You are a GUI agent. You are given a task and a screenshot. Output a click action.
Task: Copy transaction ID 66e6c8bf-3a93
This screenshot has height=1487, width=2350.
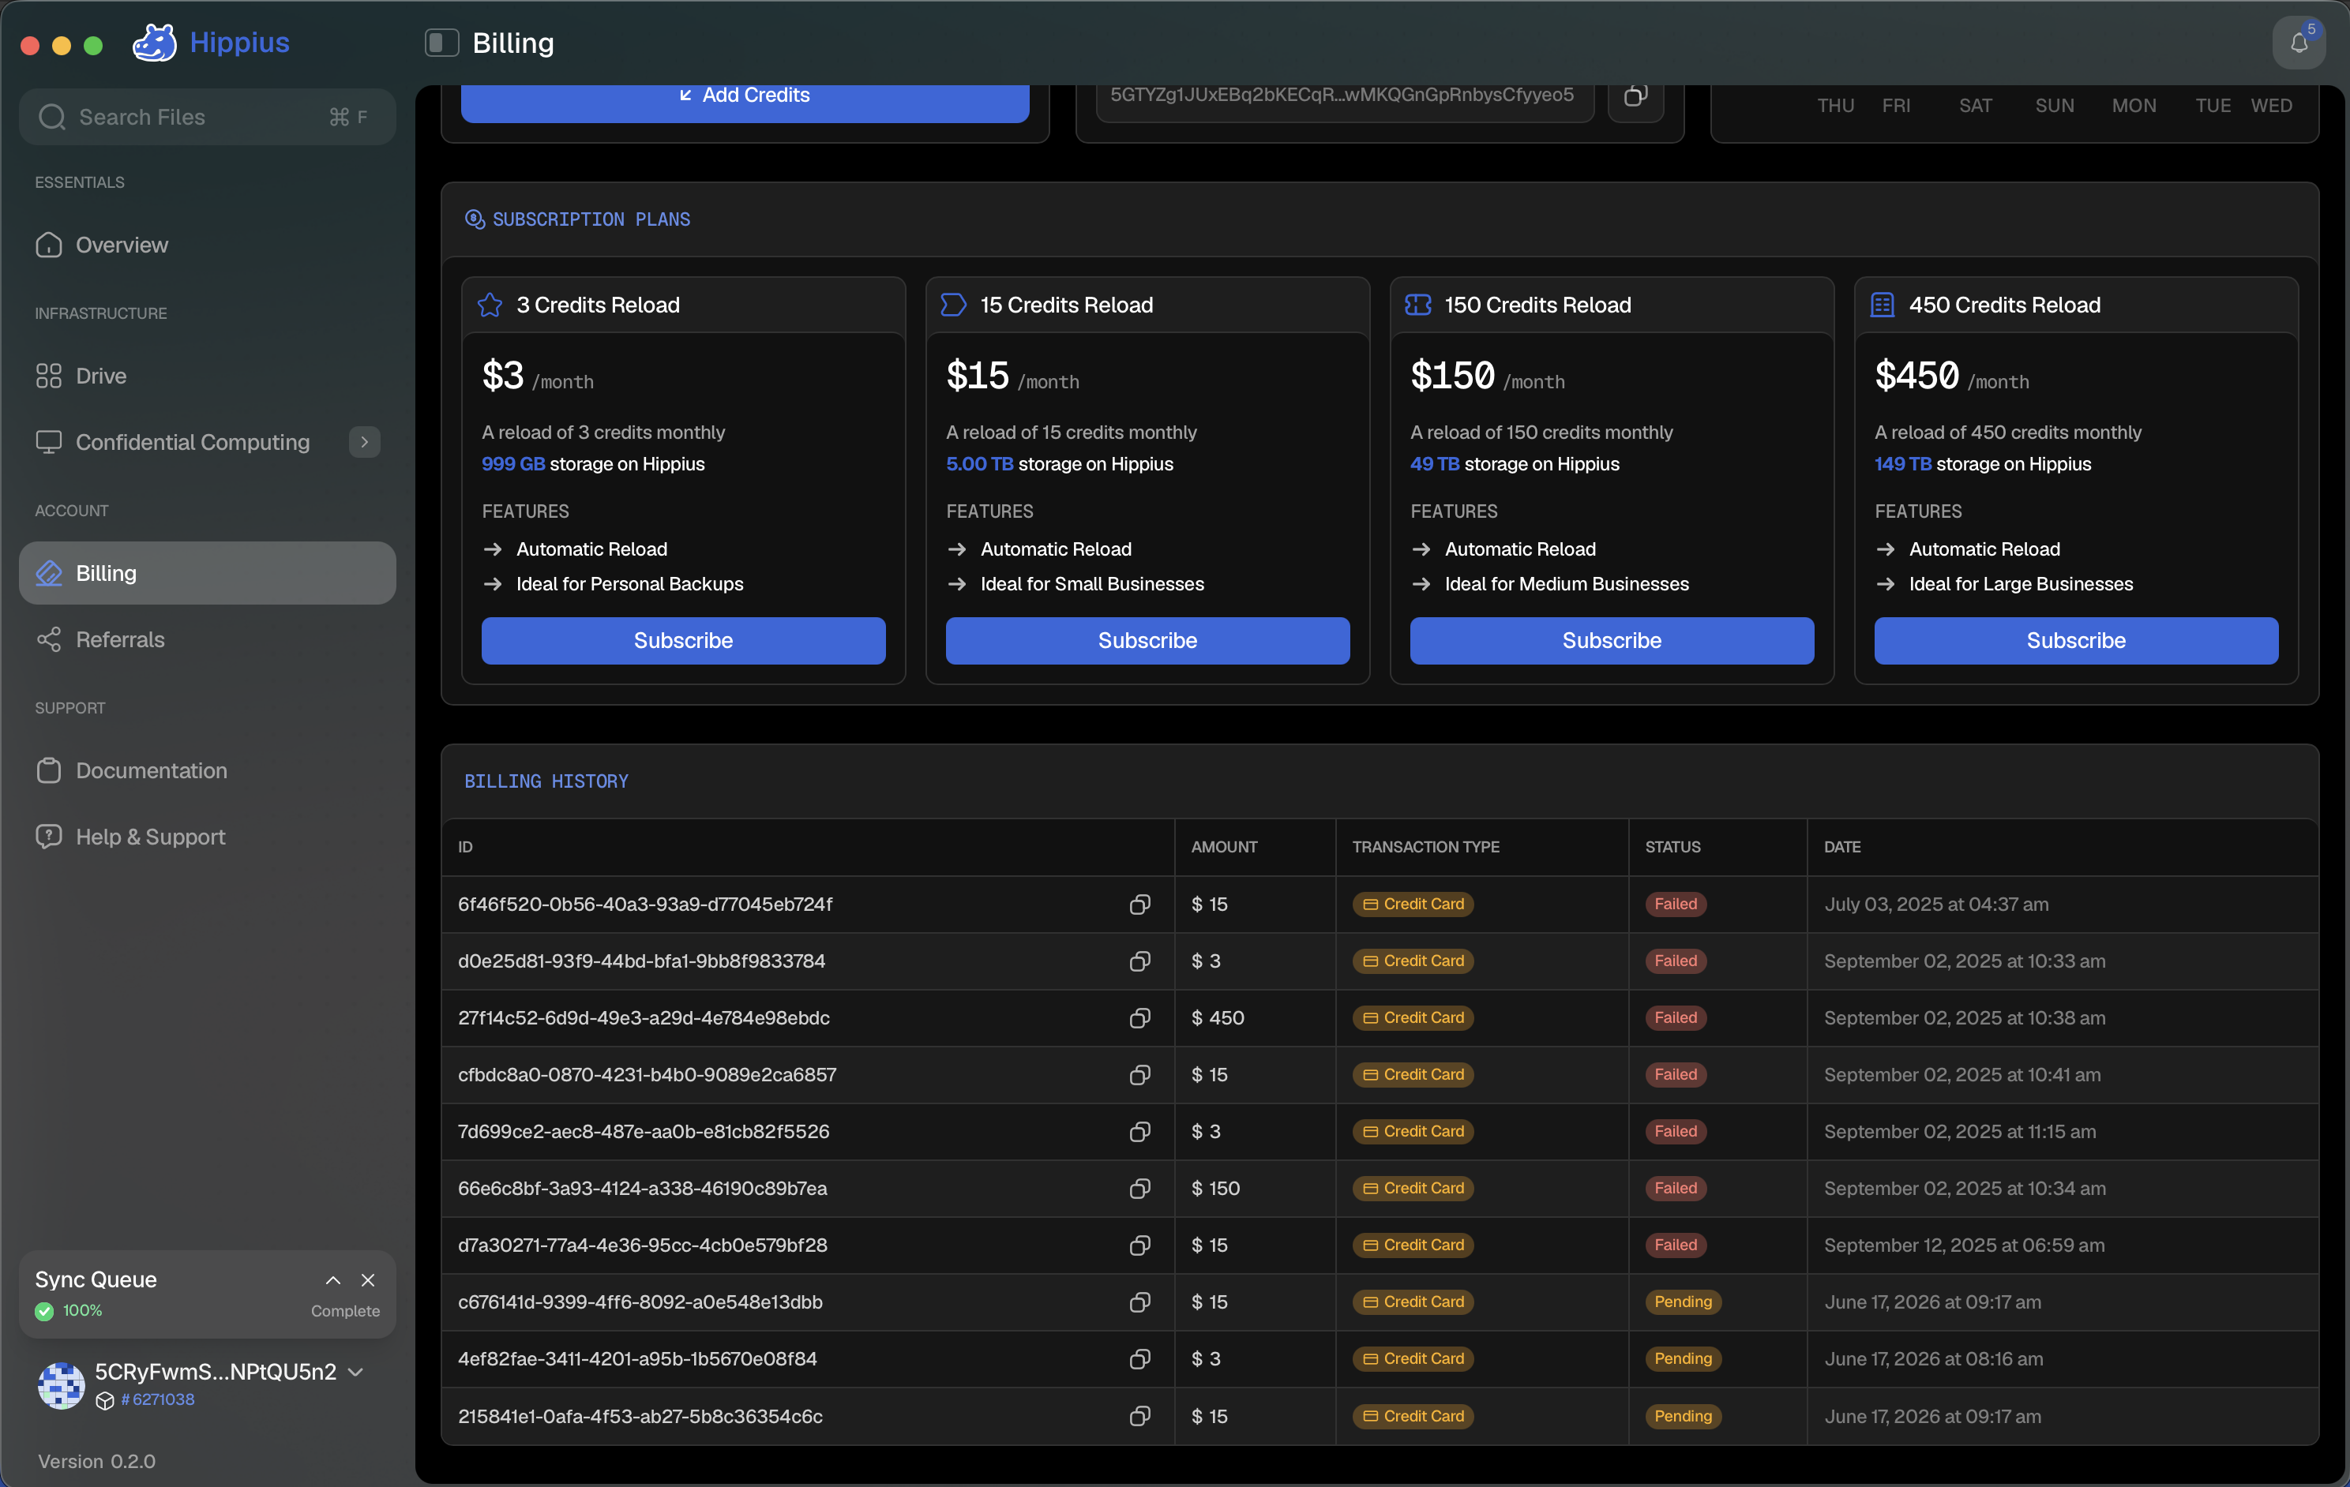pyautogui.click(x=1139, y=1189)
